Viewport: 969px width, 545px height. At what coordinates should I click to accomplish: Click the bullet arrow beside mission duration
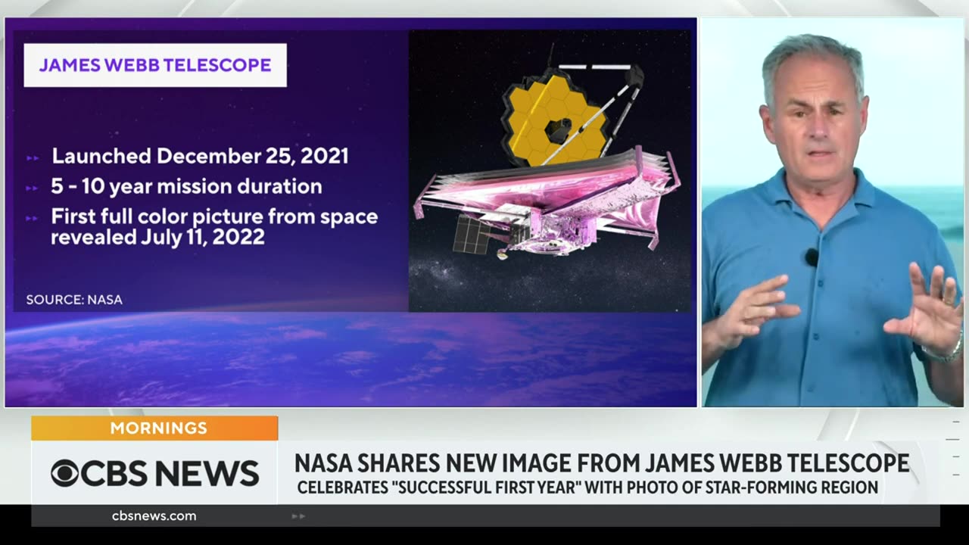(33, 188)
